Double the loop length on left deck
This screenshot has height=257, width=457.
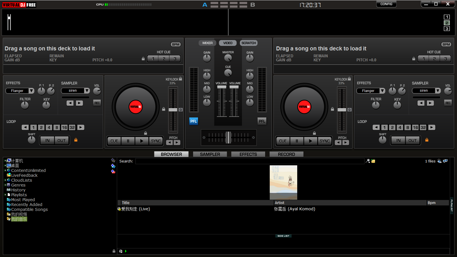(81, 127)
